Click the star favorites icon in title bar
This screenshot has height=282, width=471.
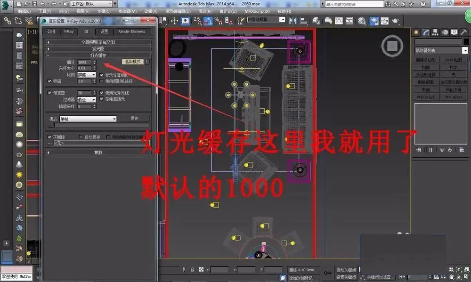point(411,4)
